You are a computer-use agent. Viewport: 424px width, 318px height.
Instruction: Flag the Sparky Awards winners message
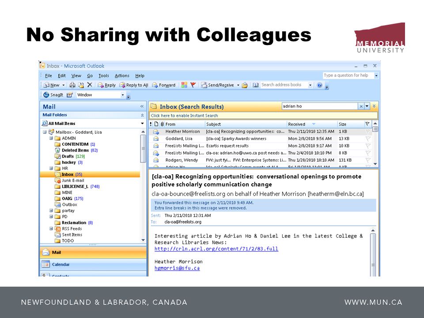(368, 138)
